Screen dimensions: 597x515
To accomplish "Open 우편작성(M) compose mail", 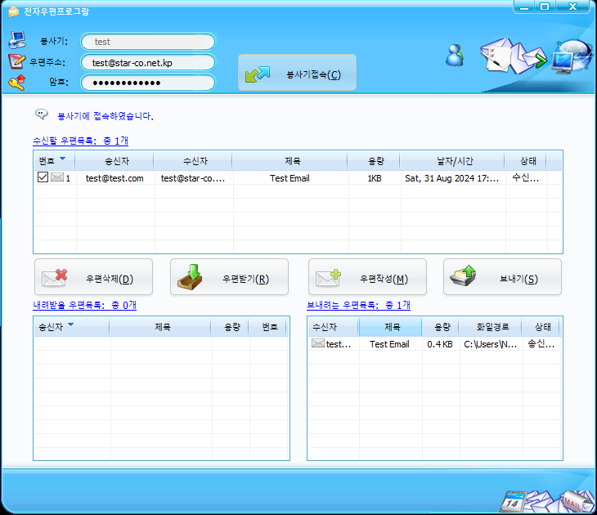I will pos(367,279).
